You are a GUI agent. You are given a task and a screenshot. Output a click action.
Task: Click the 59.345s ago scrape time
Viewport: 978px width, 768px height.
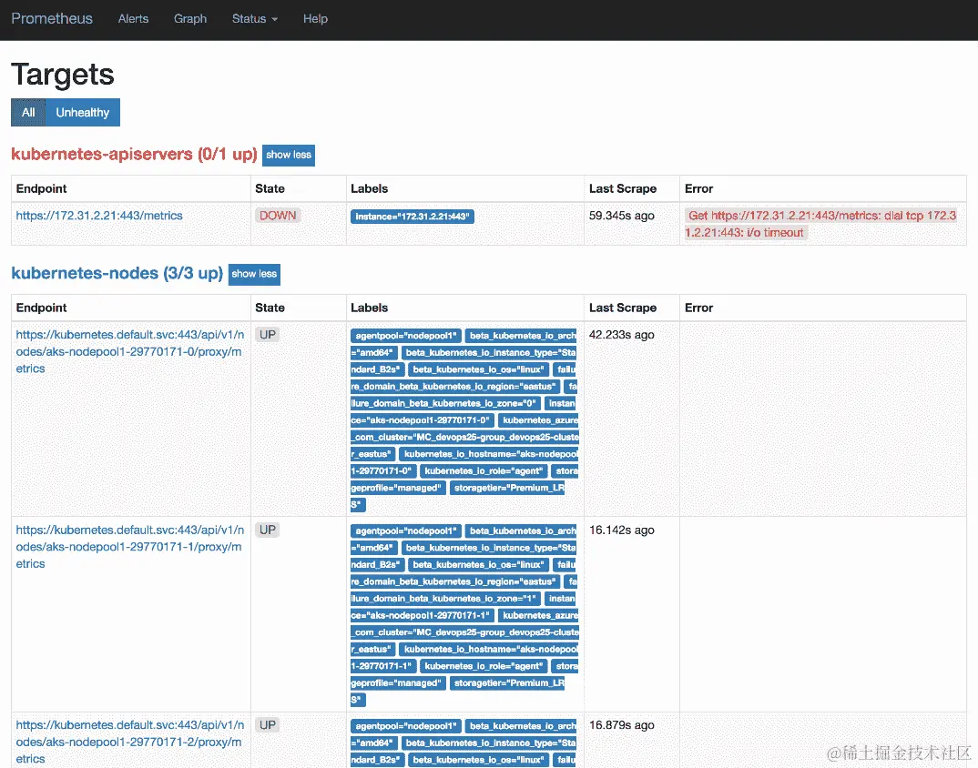point(622,216)
